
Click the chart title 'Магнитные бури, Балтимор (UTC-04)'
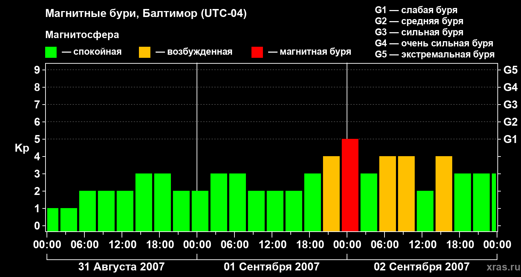(x=146, y=14)
